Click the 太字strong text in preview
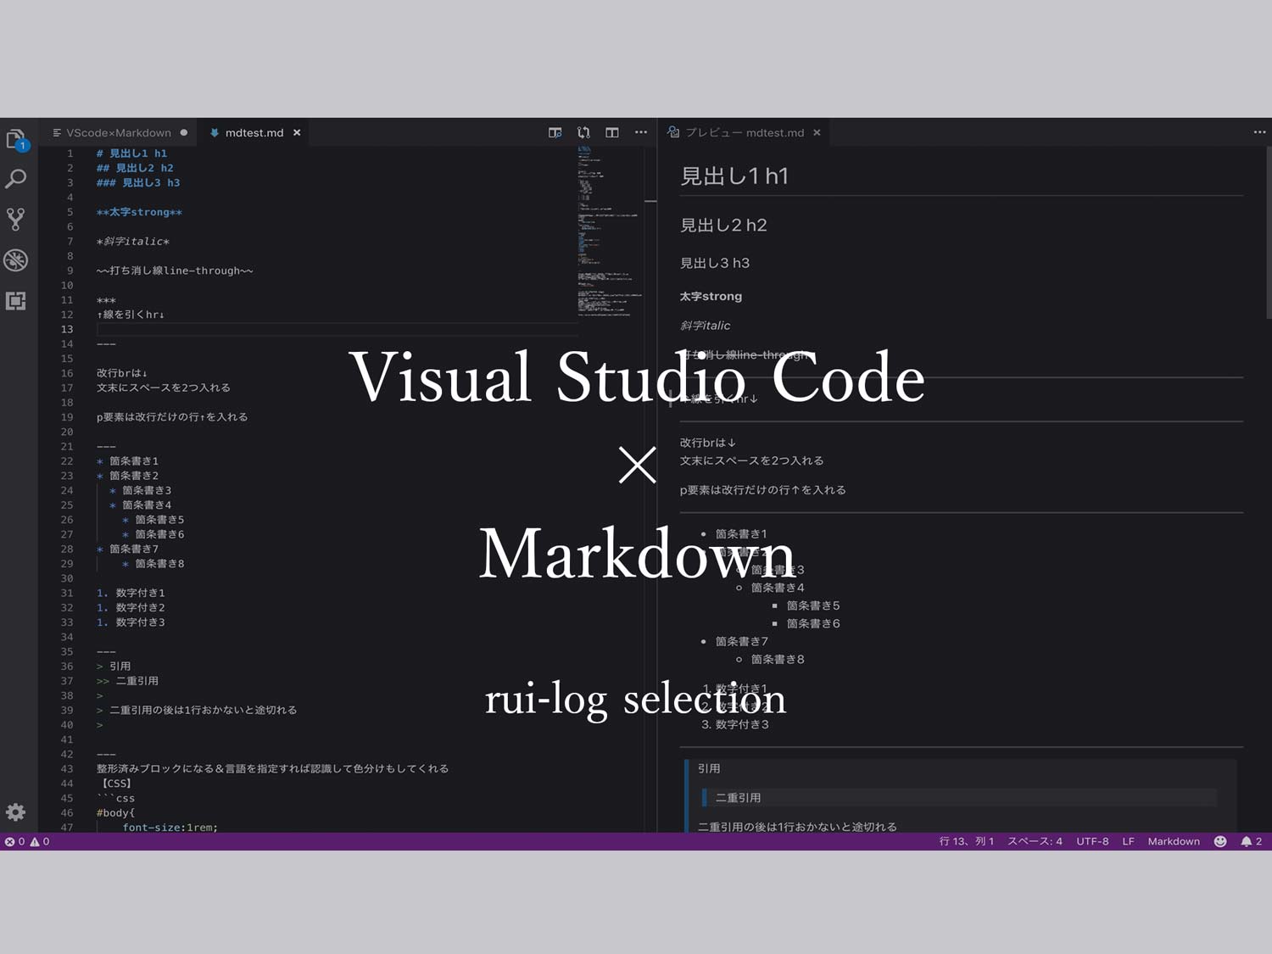The image size is (1272, 954). tap(711, 296)
